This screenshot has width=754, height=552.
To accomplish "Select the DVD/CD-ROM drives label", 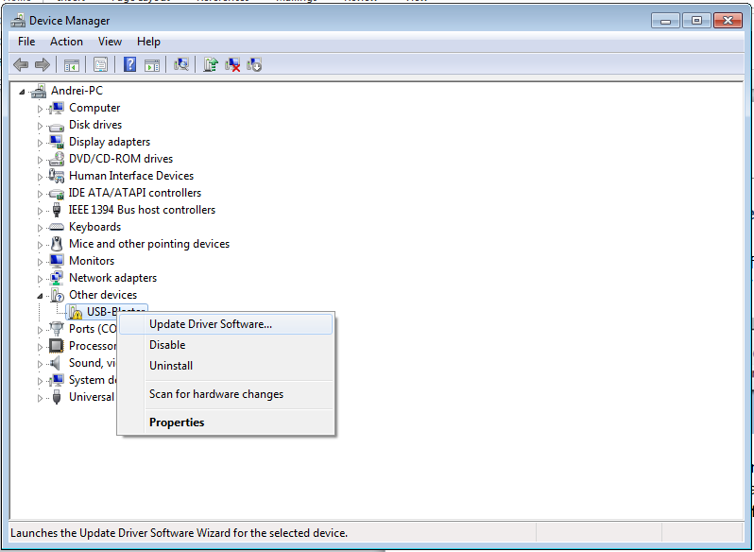I will click(121, 159).
